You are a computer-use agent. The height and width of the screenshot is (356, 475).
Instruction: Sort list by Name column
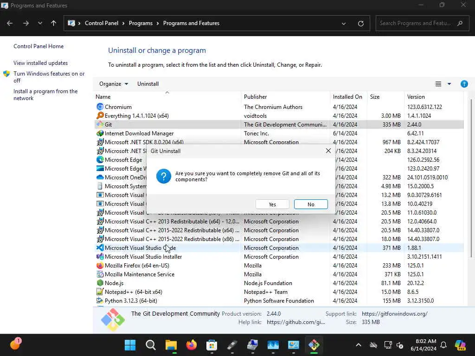167,96
